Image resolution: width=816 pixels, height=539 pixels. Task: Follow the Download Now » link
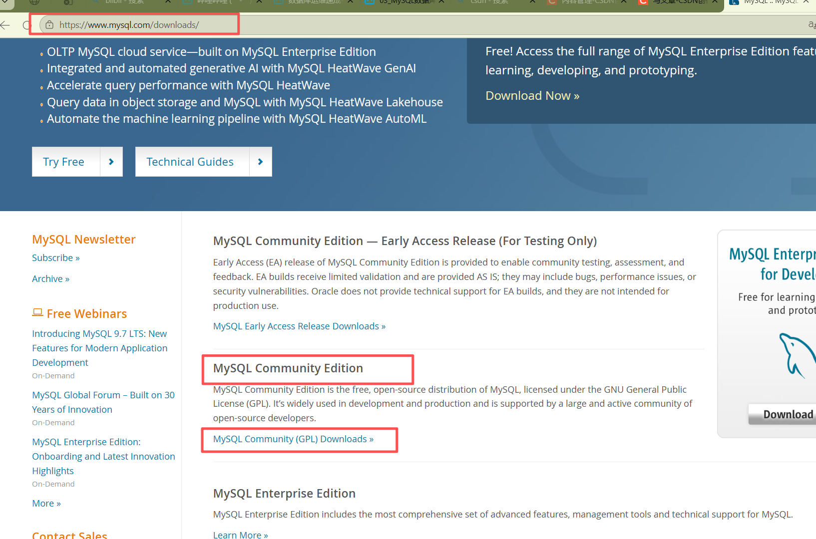[x=532, y=95]
